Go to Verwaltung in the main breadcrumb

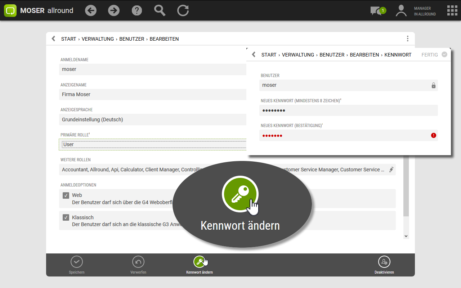[98, 39]
